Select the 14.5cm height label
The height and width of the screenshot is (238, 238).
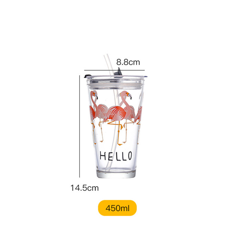[84, 188]
